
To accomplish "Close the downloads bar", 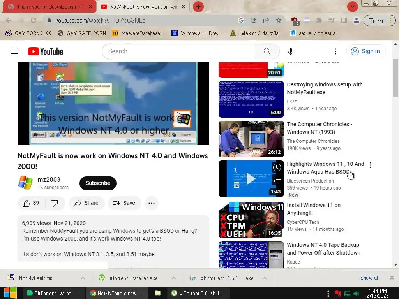I will click(392, 278).
